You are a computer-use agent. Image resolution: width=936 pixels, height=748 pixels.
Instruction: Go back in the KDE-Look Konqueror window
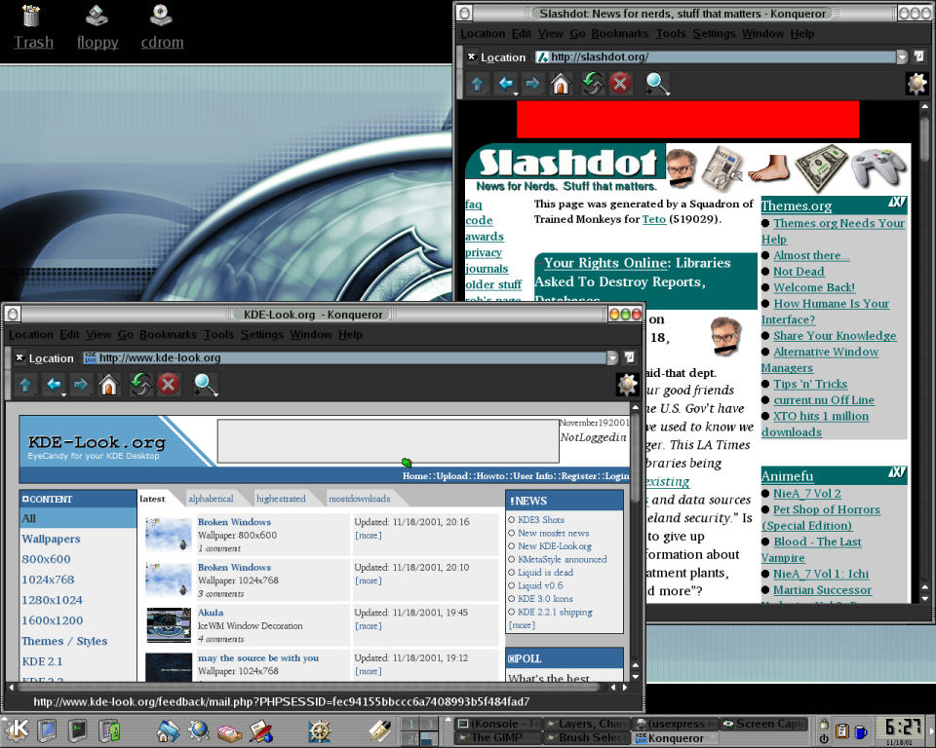(54, 386)
